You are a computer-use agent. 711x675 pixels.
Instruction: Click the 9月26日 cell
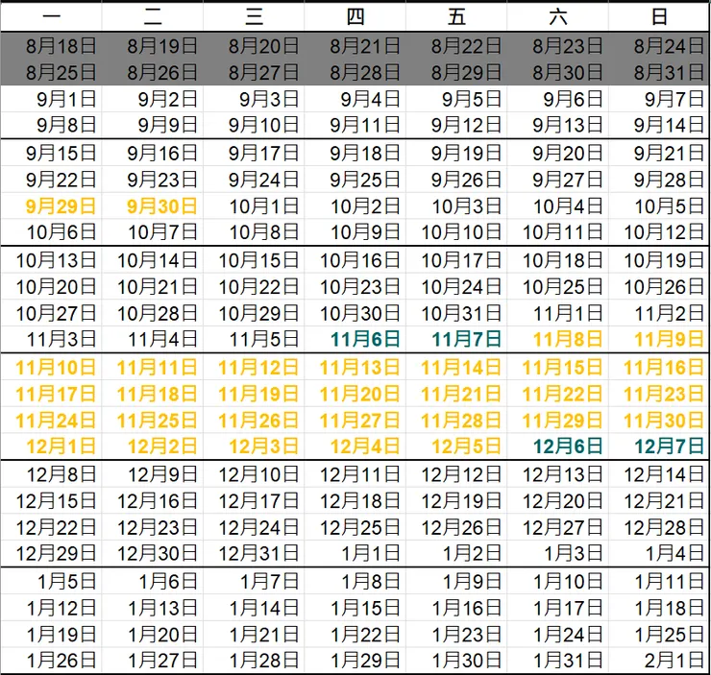pyautogui.click(x=456, y=180)
